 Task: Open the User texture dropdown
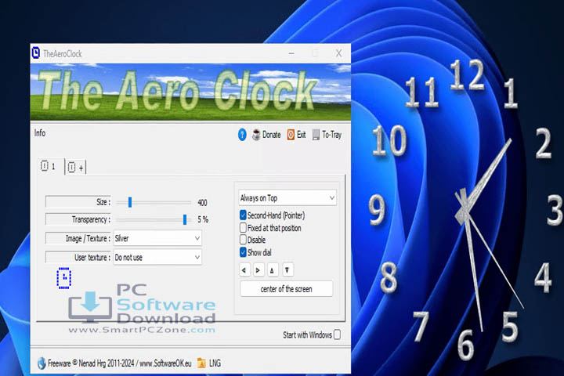coord(157,257)
